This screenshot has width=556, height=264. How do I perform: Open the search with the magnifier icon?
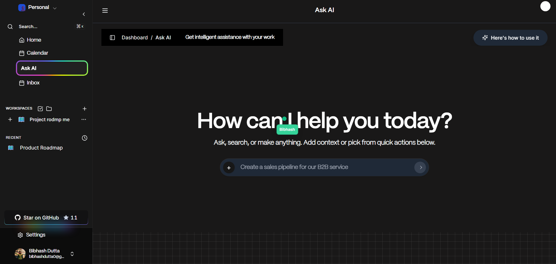(10, 26)
